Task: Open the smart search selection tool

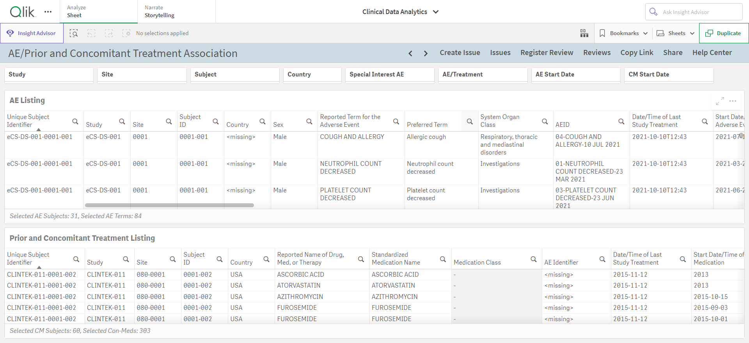Action: pos(74,33)
